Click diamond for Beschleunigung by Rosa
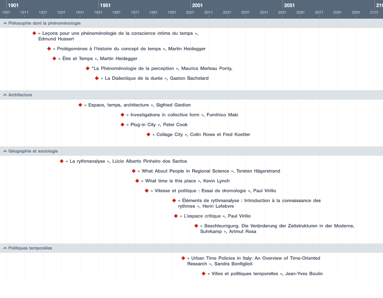The image size is (383, 298). pos(196,226)
